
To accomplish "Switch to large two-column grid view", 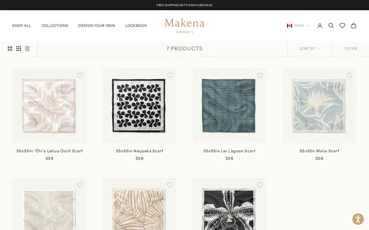I will pos(10,49).
